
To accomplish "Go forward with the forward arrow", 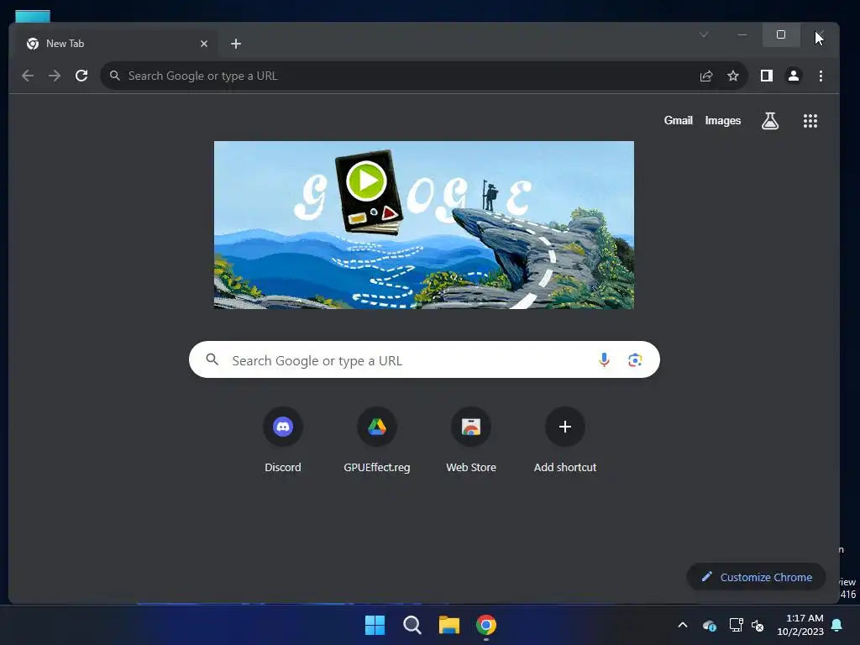I will click(x=55, y=76).
